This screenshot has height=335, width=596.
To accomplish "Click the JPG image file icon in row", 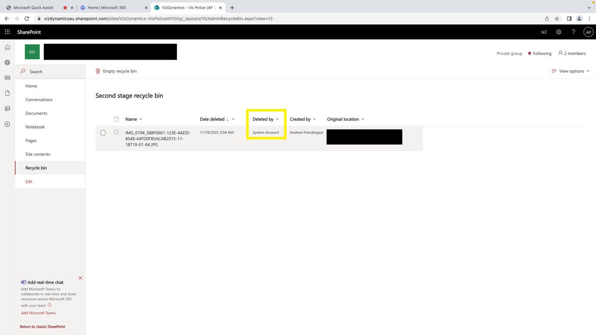I will [116, 132].
